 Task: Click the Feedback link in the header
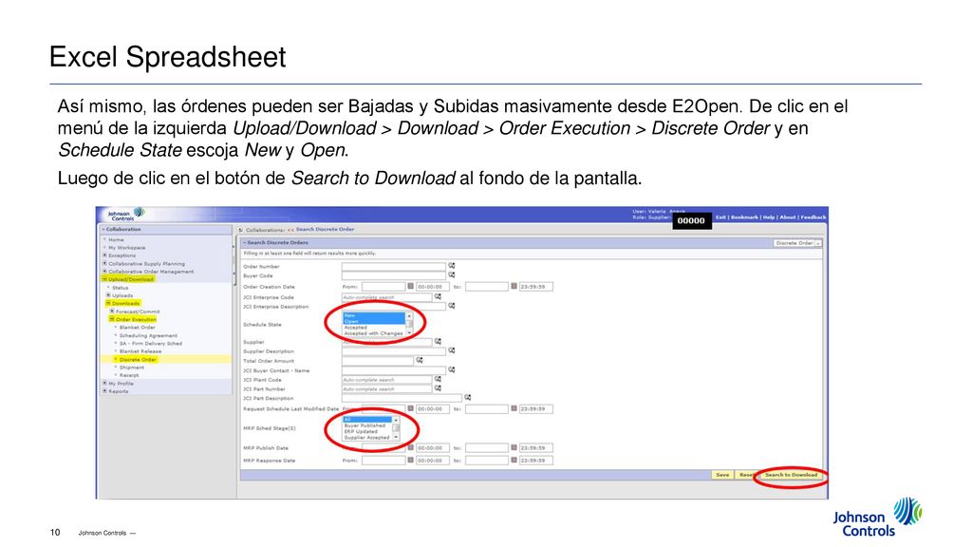[813, 217]
